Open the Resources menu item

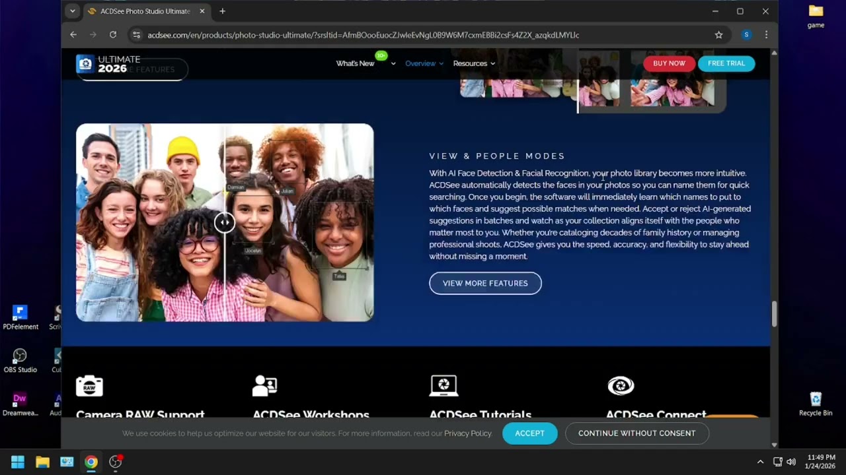point(470,63)
